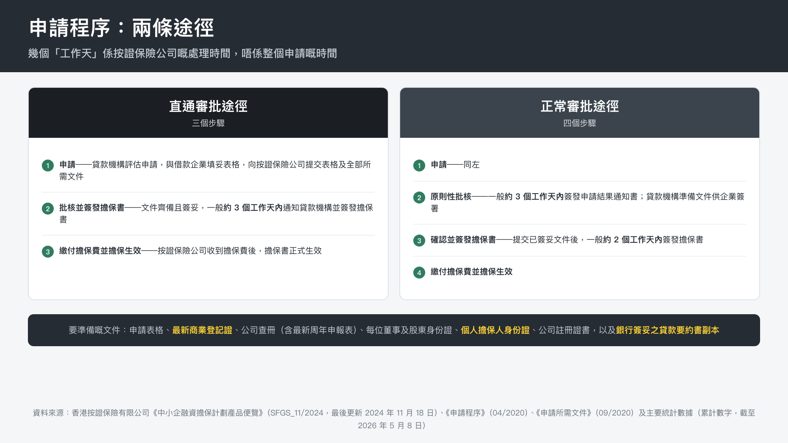
Task: Click 要準備嘅文件 at start of banner
Action: tap(94, 330)
